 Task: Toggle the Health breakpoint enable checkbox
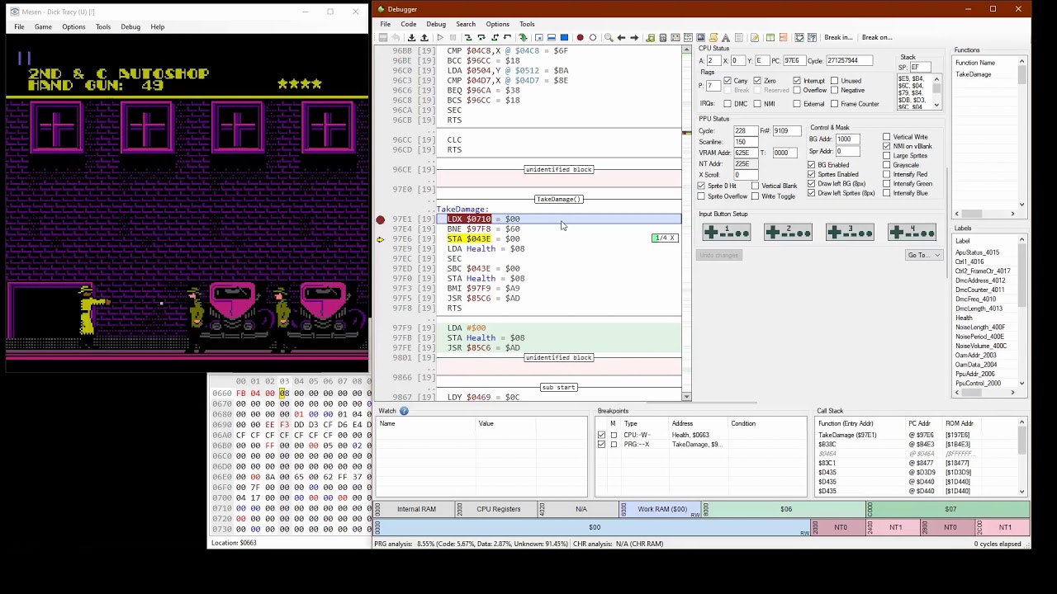pyautogui.click(x=601, y=435)
